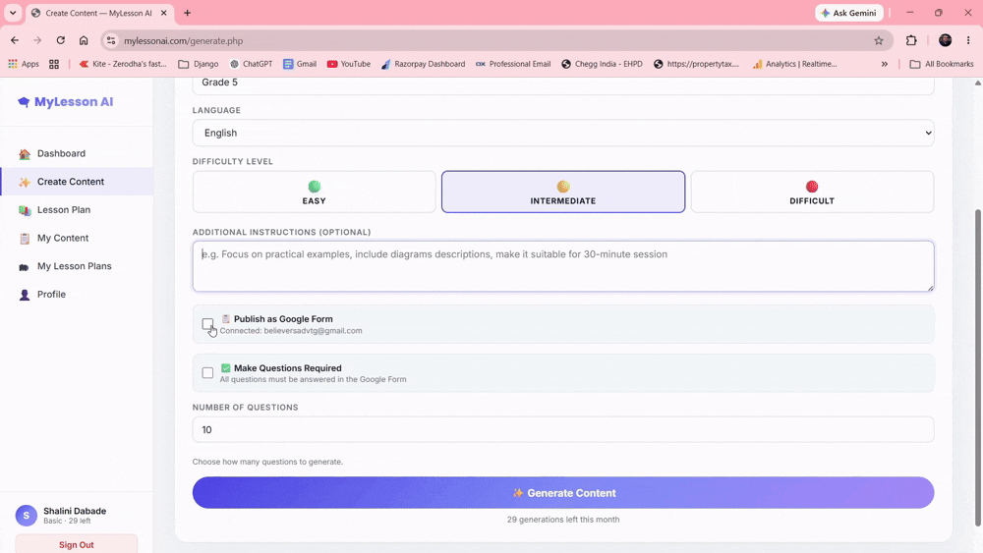Click the My Content clipboard icon
Screen dimensions: 983x553
pos(25,239)
